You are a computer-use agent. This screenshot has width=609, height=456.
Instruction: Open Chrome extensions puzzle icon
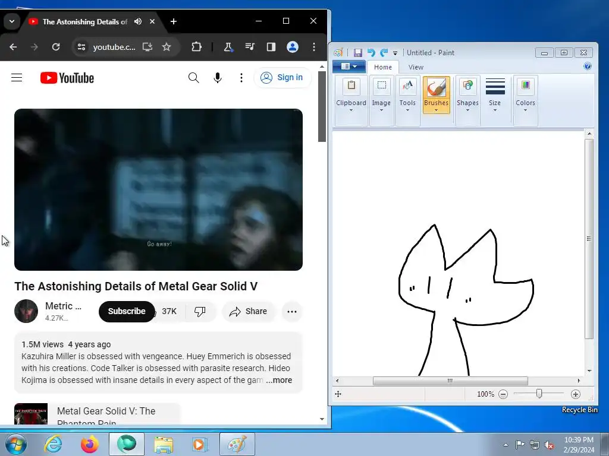coord(196,47)
